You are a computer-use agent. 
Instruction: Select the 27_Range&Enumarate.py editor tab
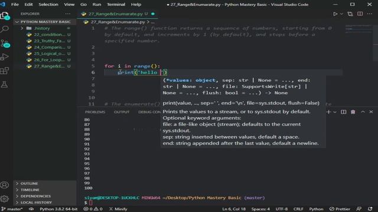pyautogui.click(x=118, y=14)
